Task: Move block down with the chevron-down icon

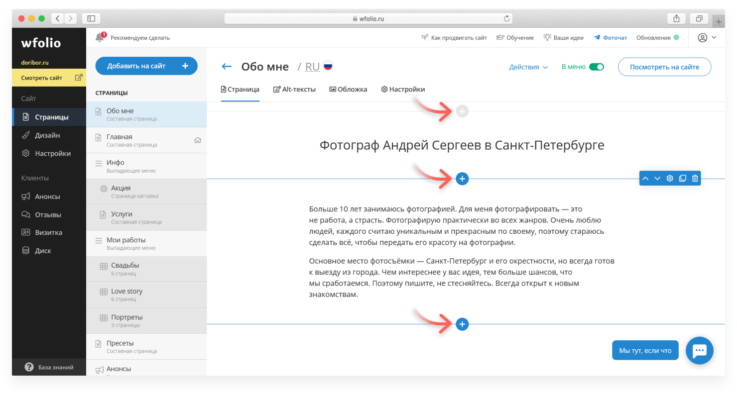Action: coord(657,178)
